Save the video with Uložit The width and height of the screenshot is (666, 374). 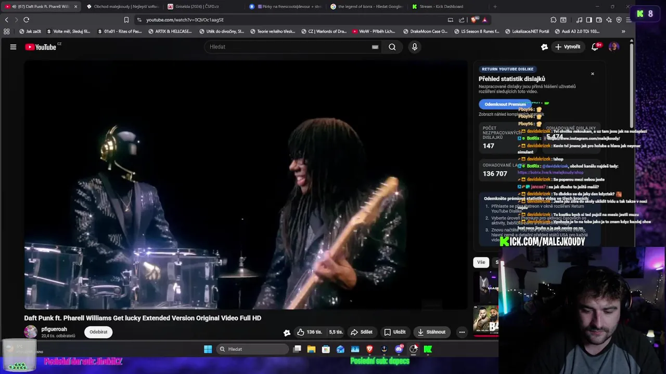[x=395, y=332]
